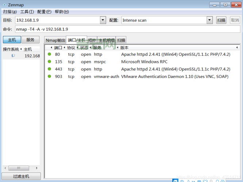Click the green open-status icon for port 80
243x182 pixels.
click(49, 54)
